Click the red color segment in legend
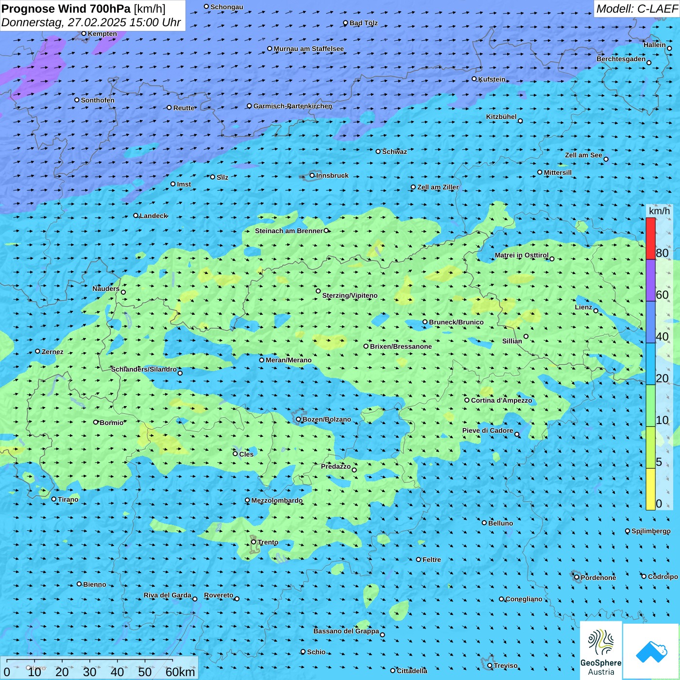Image resolution: width=680 pixels, height=680 pixels. (x=650, y=238)
